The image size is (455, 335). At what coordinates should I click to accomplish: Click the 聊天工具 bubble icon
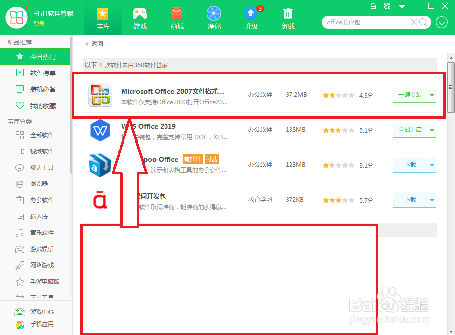click(x=20, y=168)
